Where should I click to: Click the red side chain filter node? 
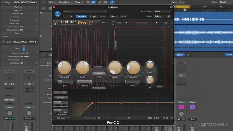tap(92, 103)
